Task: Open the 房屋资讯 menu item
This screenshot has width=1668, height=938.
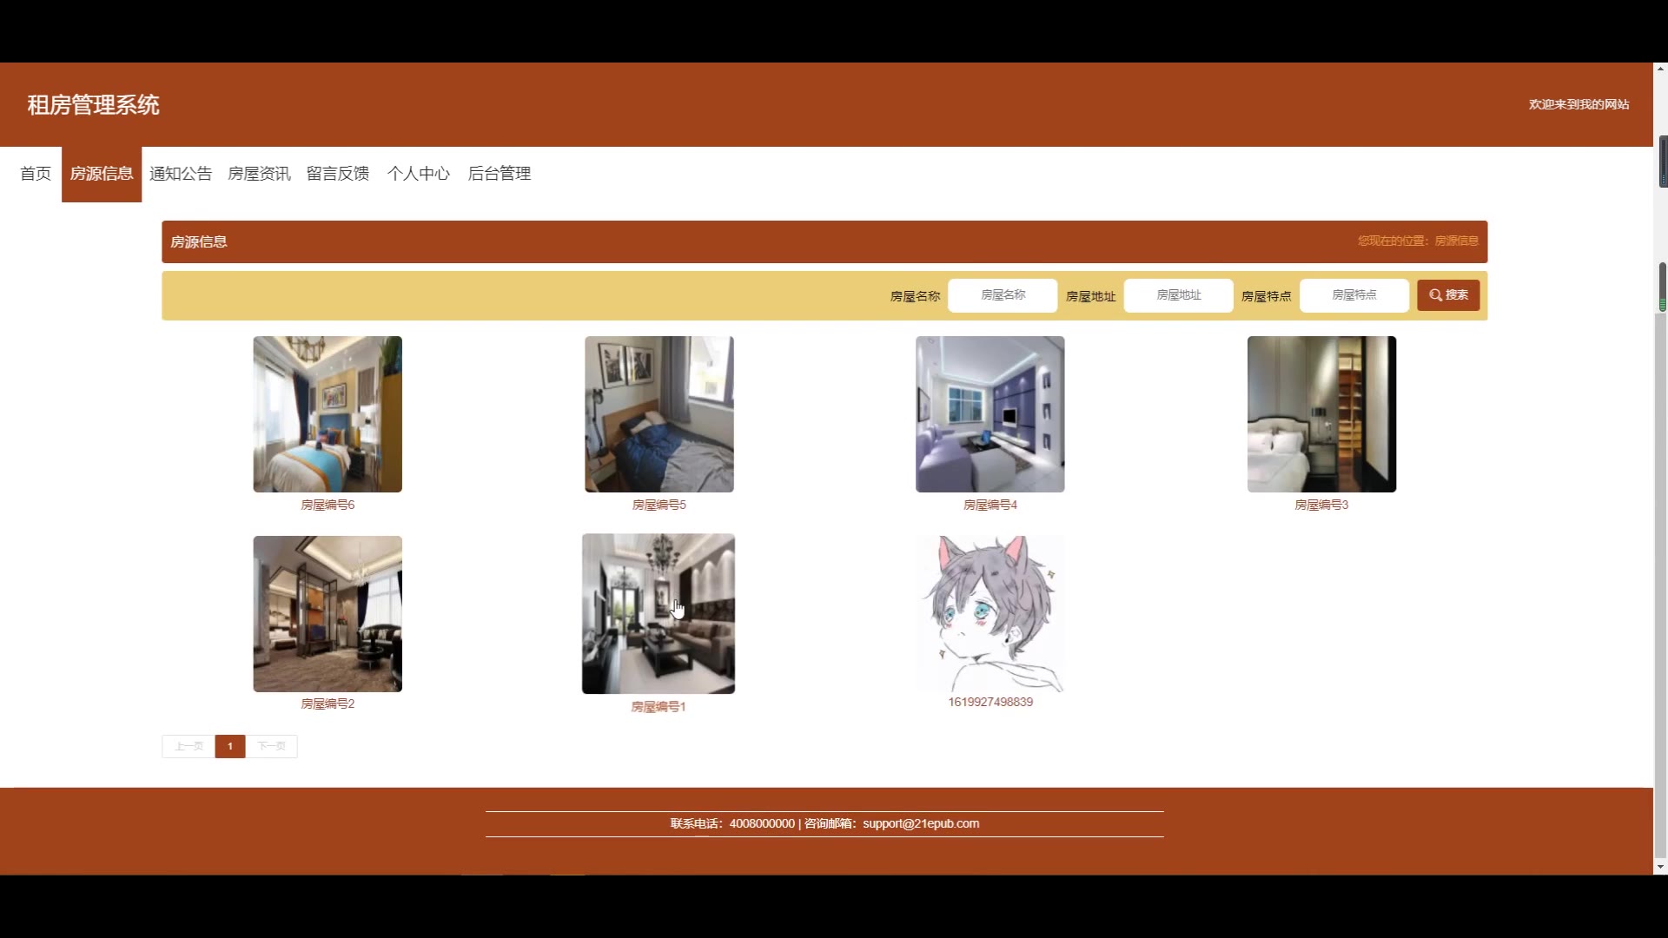Action: 259,174
